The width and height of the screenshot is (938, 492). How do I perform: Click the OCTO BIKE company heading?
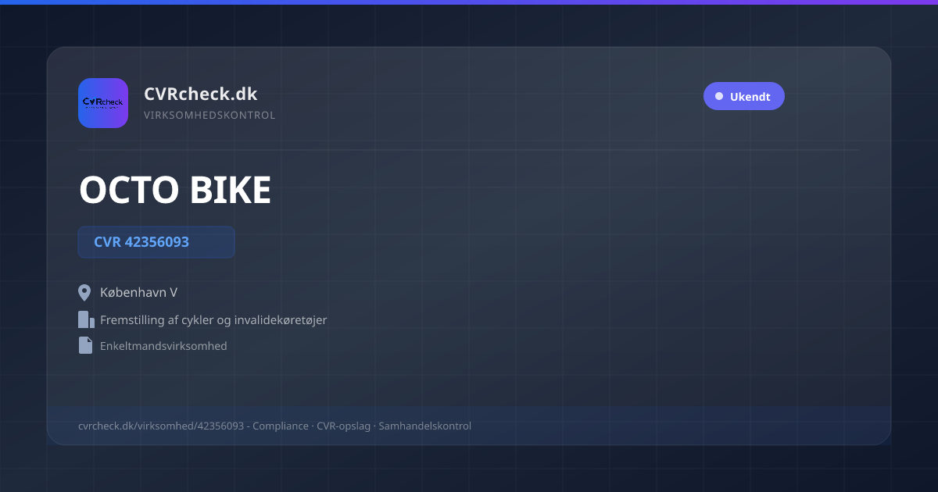click(175, 190)
